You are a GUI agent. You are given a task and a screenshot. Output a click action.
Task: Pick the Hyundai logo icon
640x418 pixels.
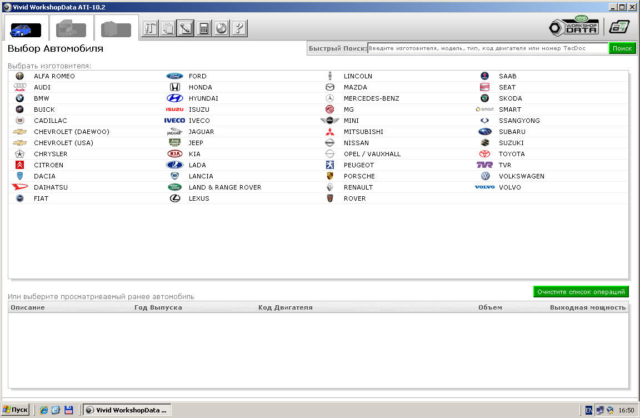tap(174, 98)
